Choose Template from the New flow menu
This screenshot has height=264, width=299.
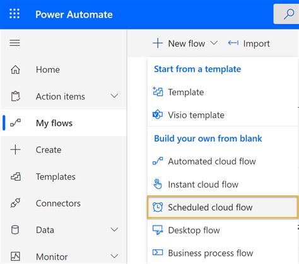click(x=223, y=92)
